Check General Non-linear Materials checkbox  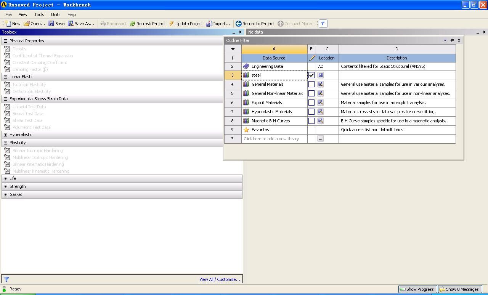(x=311, y=93)
